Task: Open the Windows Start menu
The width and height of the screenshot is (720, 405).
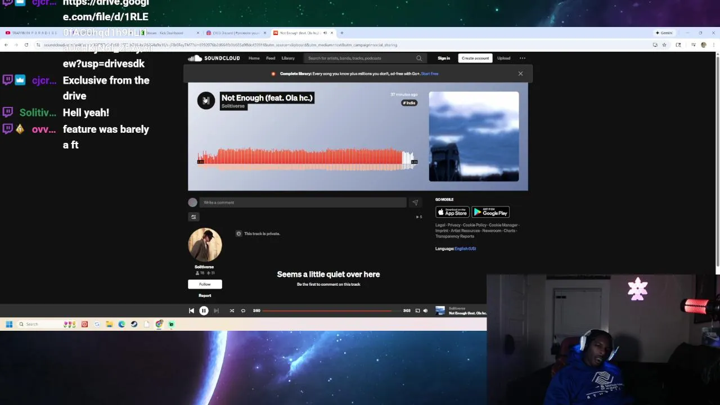Action: [9, 324]
